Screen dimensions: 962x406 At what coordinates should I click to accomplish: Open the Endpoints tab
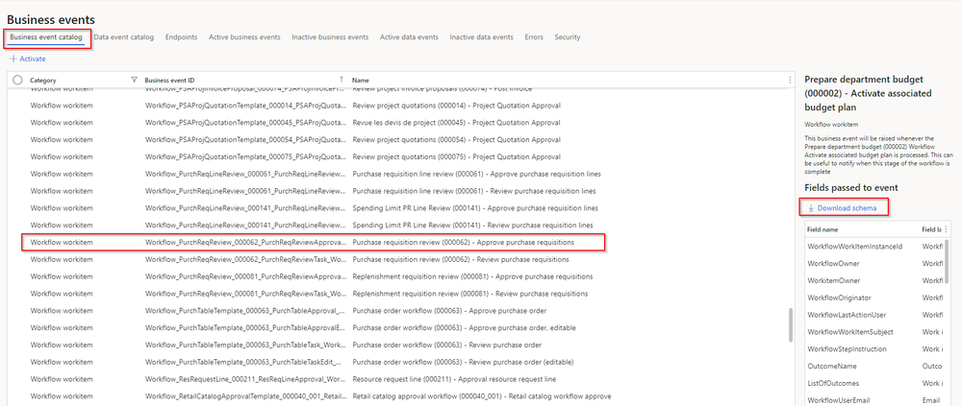(181, 37)
